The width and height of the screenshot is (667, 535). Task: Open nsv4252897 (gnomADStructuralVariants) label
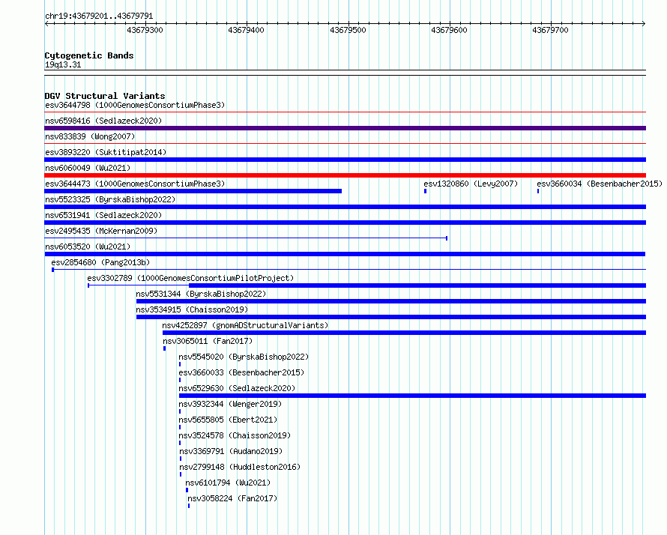coord(245,325)
